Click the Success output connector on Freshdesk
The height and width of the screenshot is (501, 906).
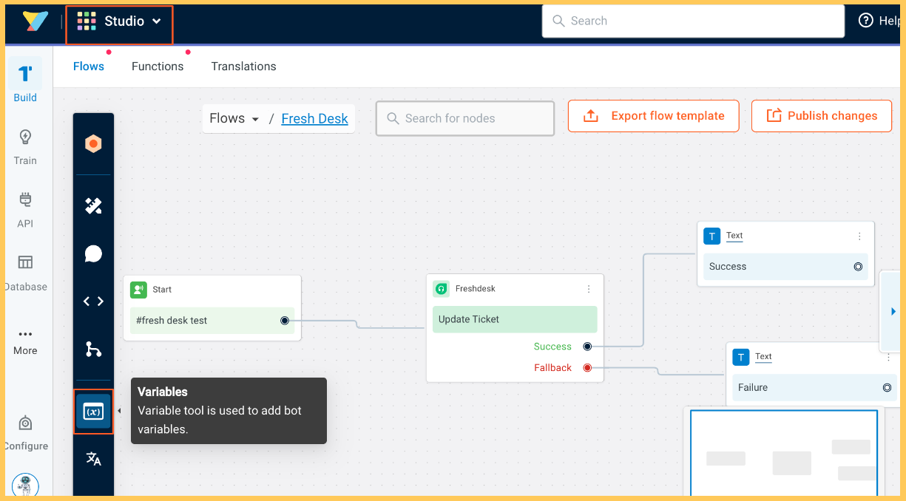pos(587,347)
